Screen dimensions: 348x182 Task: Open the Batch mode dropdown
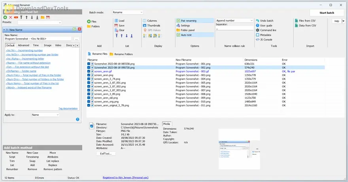click(128, 12)
